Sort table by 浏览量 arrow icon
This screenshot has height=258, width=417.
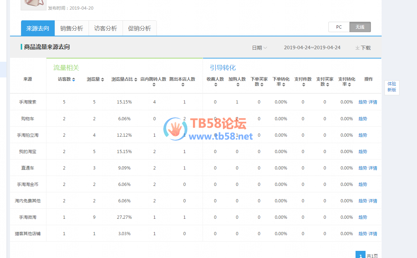pos(103,80)
